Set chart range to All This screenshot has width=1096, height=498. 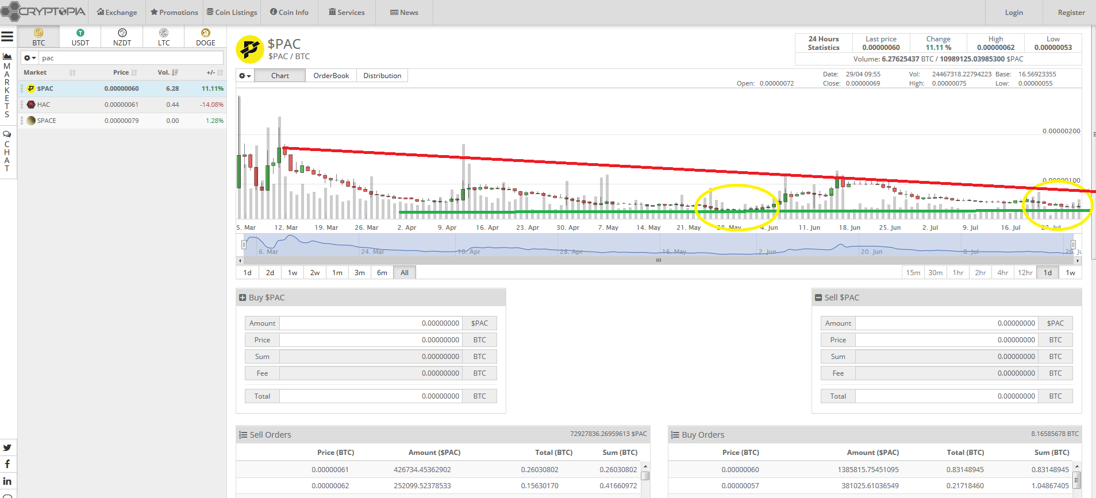[x=405, y=273]
